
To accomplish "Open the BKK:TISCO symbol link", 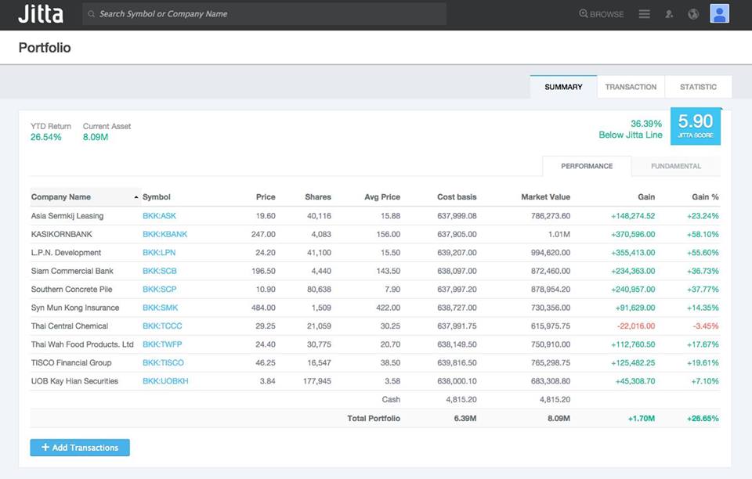I will [x=163, y=362].
